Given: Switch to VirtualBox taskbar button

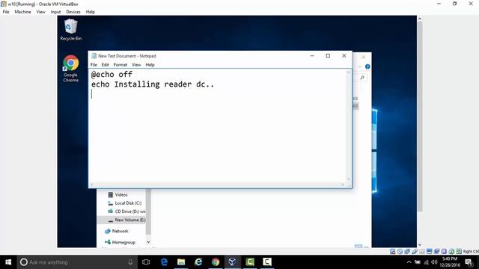Looking at the screenshot, I should (233, 262).
